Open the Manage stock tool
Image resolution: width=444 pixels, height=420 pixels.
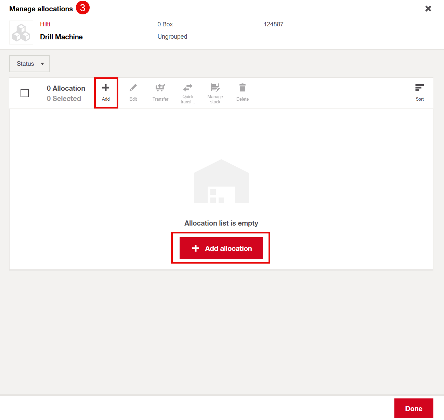click(215, 88)
